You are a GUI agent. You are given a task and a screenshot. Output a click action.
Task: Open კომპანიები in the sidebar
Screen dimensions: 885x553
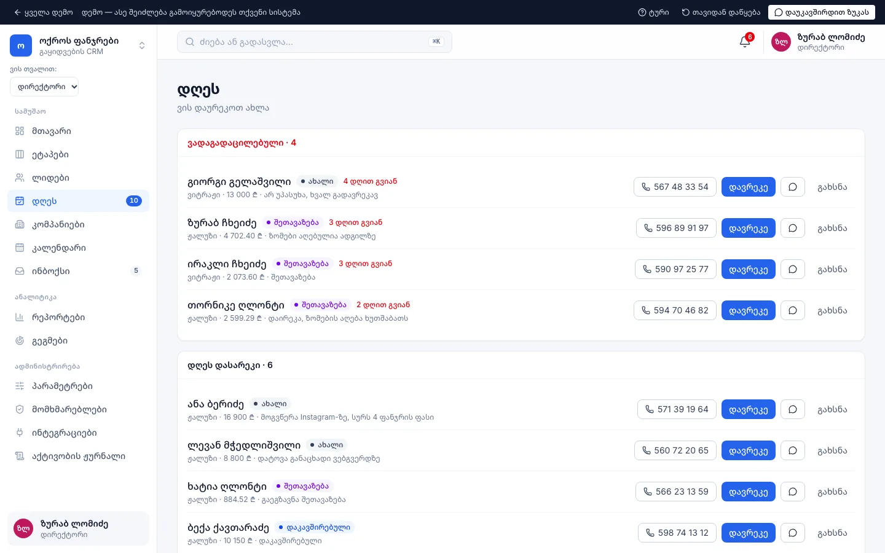tap(78, 224)
